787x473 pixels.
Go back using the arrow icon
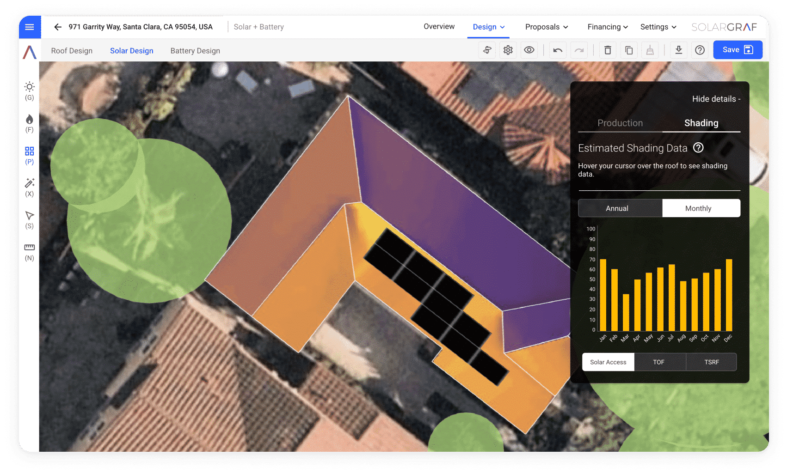point(58,27)
